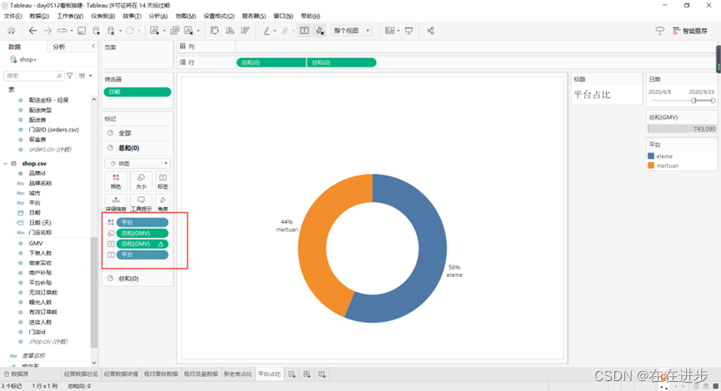Open the 工具提示 tooltip mark card

[141, 204]
